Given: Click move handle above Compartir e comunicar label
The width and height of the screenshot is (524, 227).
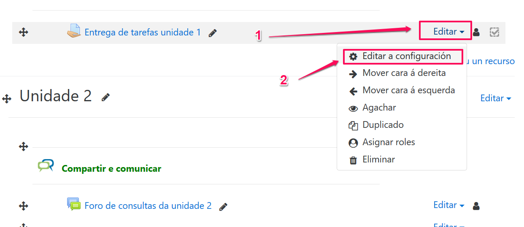Looking at the screenshot, I should click(24, 146).
